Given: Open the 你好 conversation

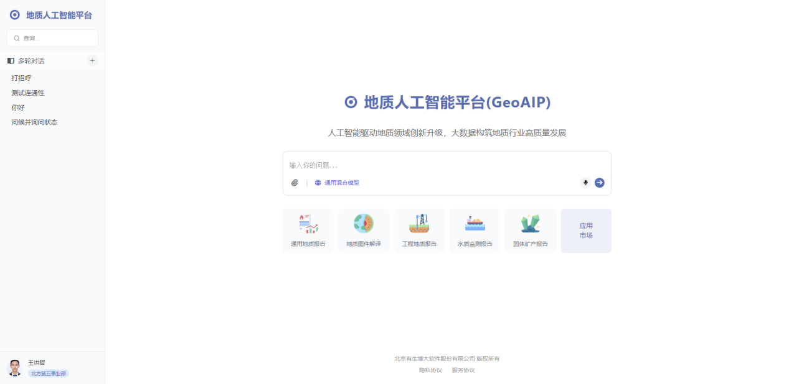Looking at the screenshot, I should point(18,107).
